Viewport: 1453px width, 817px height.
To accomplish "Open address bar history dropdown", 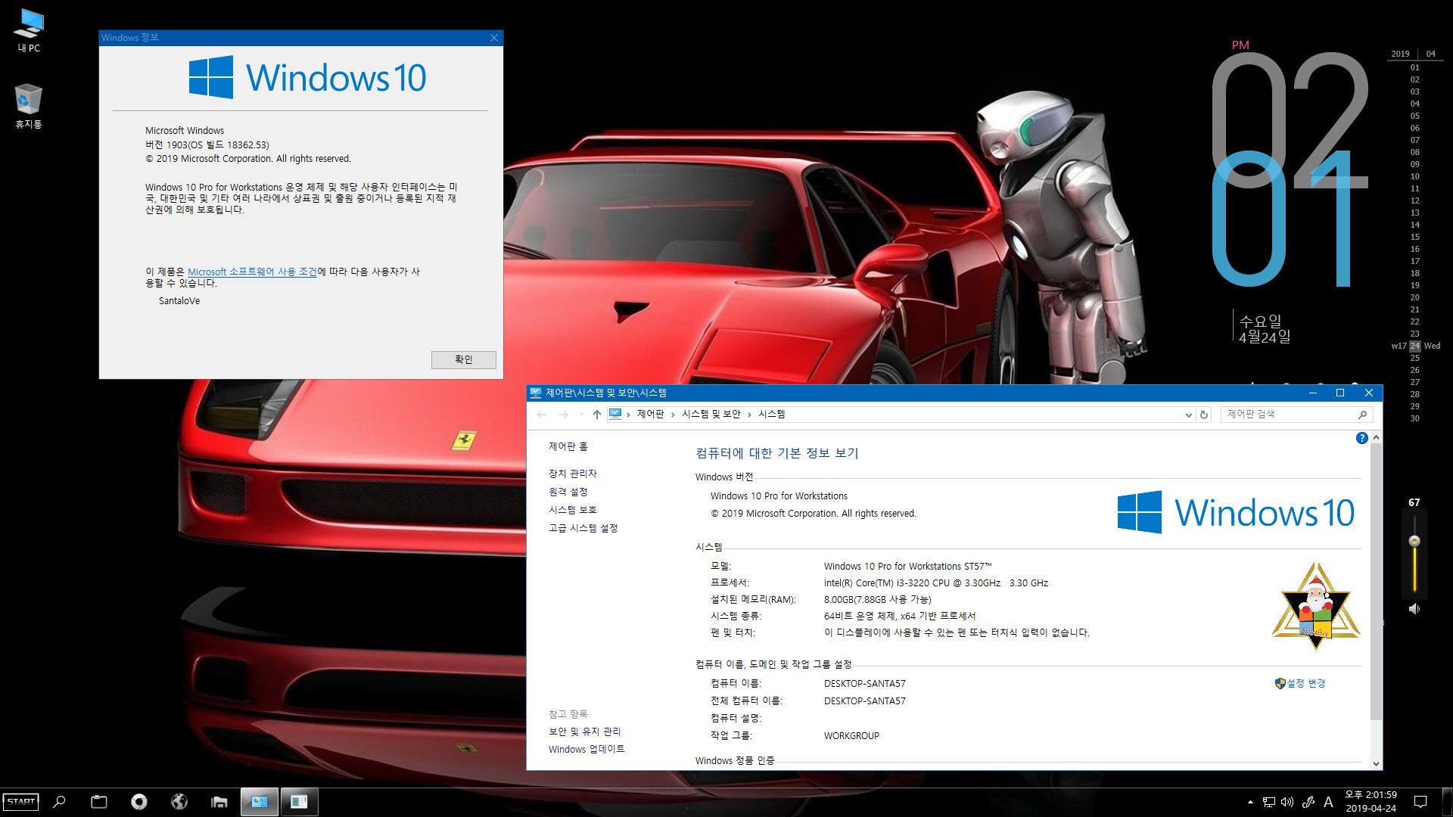I will 1188,415.
